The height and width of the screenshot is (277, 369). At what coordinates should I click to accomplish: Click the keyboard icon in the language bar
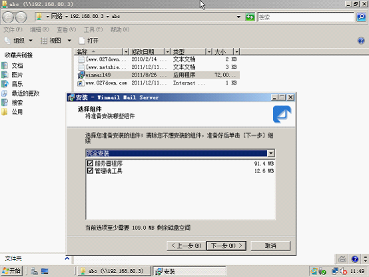(342, 259)
